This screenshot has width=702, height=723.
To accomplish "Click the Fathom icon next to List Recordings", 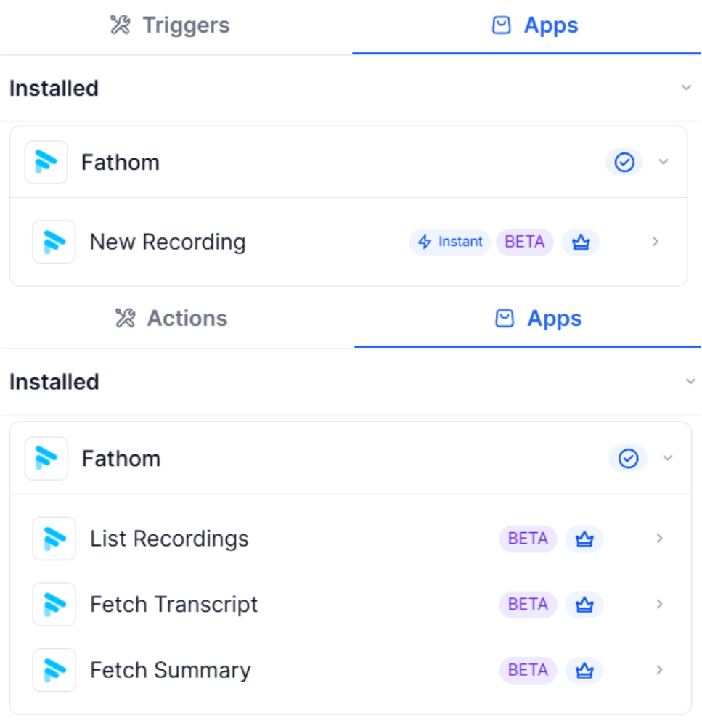I will coord(54,539).
